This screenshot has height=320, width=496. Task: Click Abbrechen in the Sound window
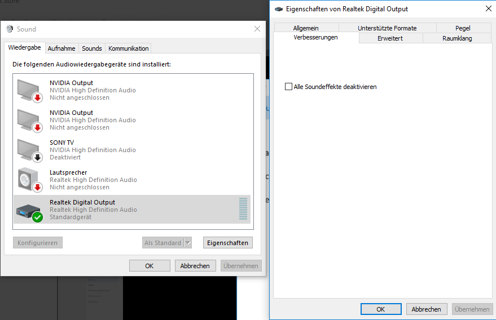pos(195,266)
